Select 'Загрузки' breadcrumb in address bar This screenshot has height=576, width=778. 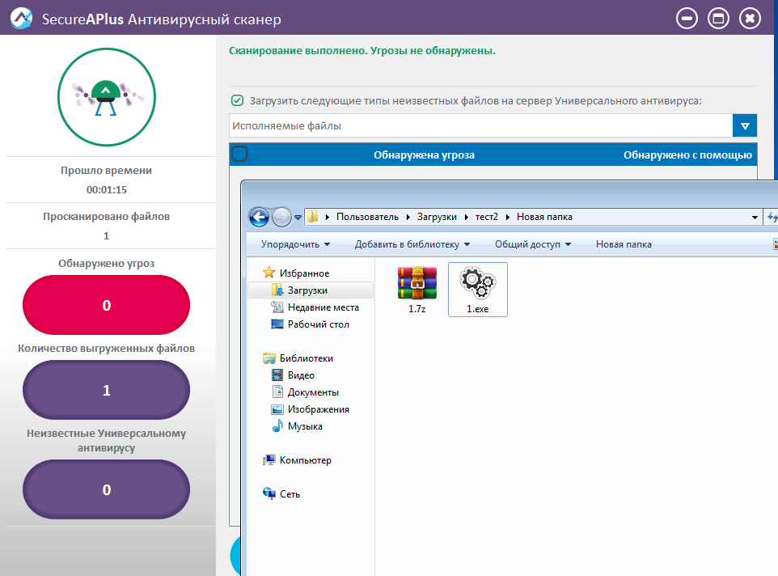click(x=437, y=217)
